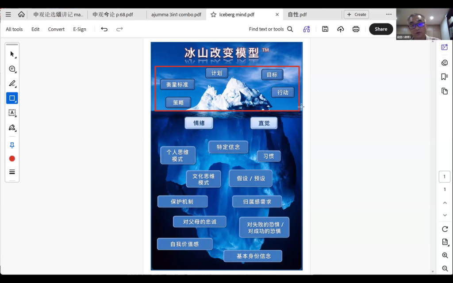Expand the three-dot more options menu

tap(389, 14)
